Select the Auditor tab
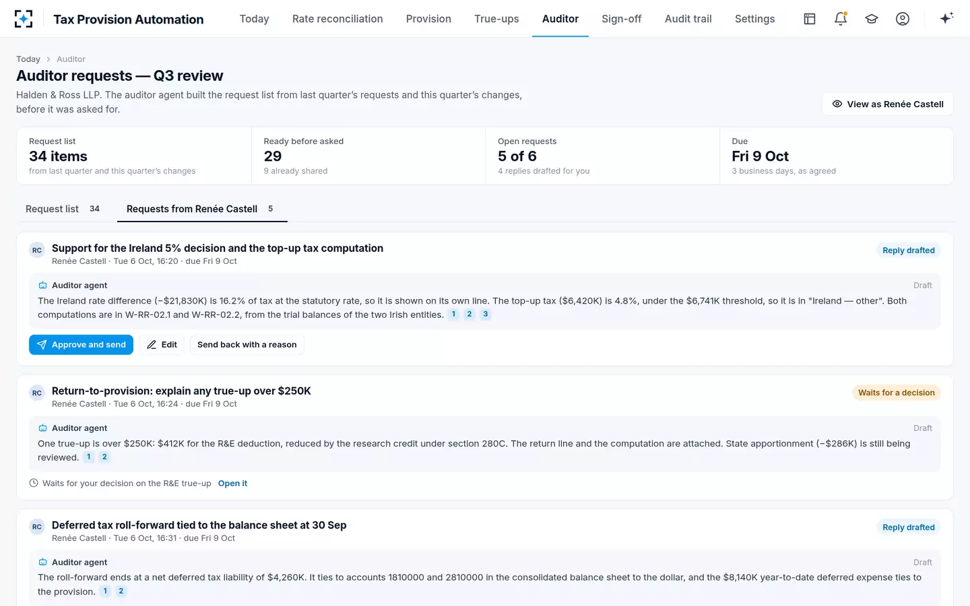 560,19
